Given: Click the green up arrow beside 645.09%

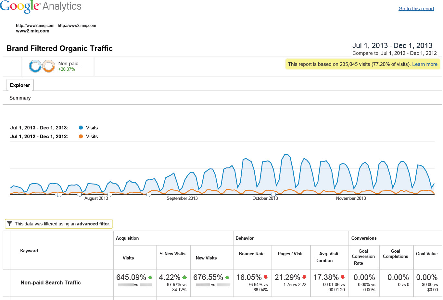Looking at the screenshot, I should point(150,277).
